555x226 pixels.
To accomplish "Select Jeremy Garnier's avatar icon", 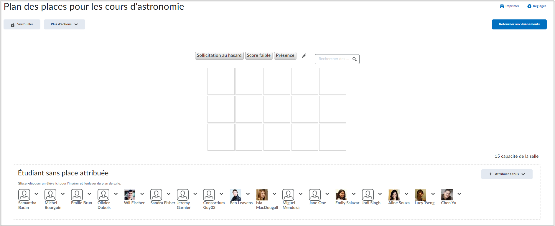I will coord(183,195).
